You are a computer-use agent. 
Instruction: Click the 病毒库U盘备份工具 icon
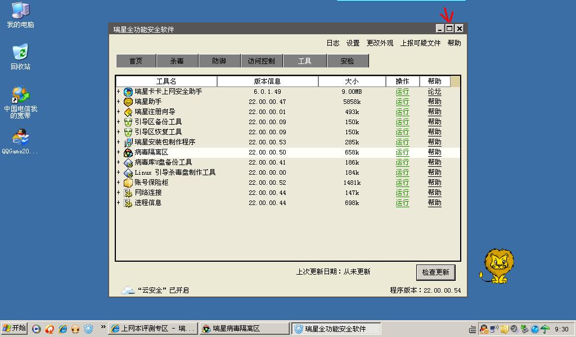point(128,162)
